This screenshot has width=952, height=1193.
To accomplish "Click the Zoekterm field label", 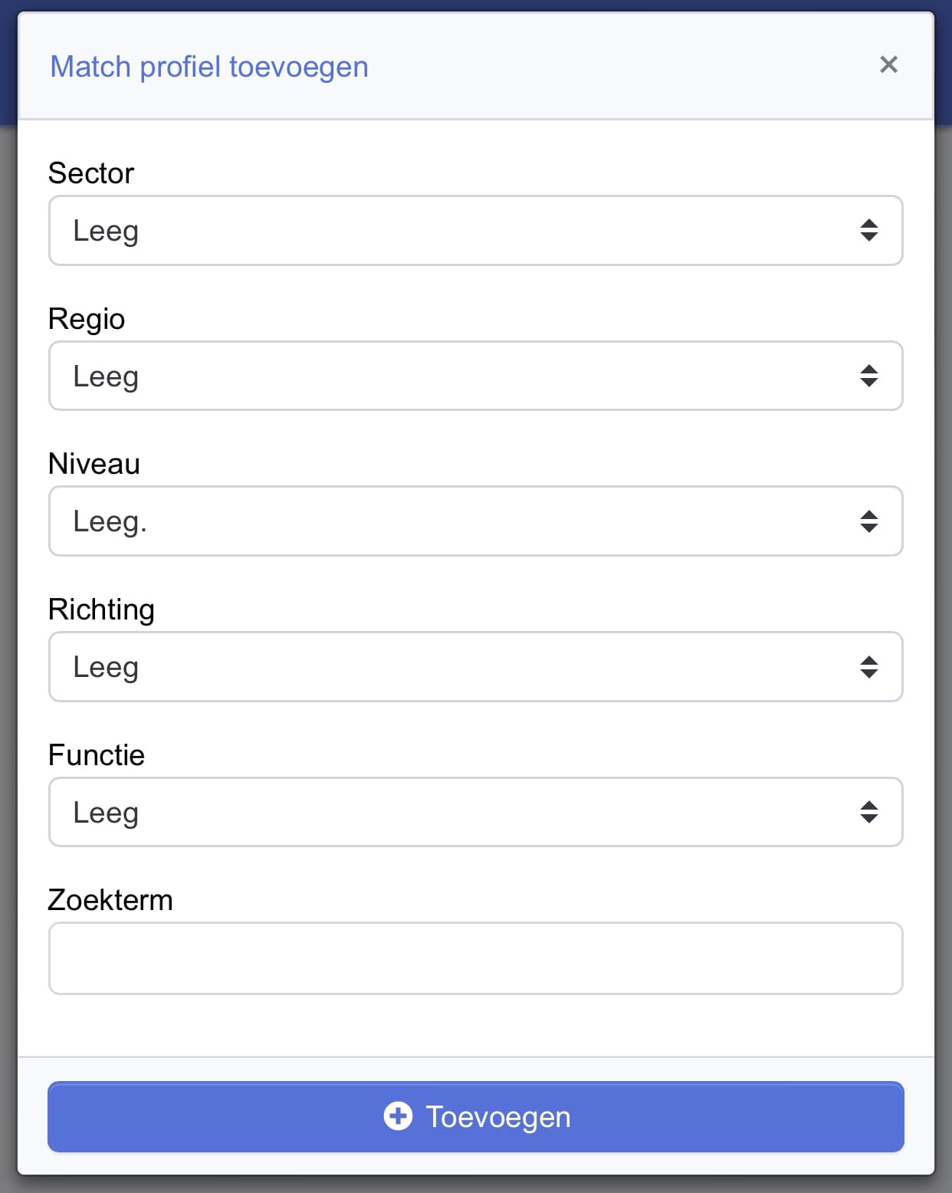I will [x=110, y=900].
